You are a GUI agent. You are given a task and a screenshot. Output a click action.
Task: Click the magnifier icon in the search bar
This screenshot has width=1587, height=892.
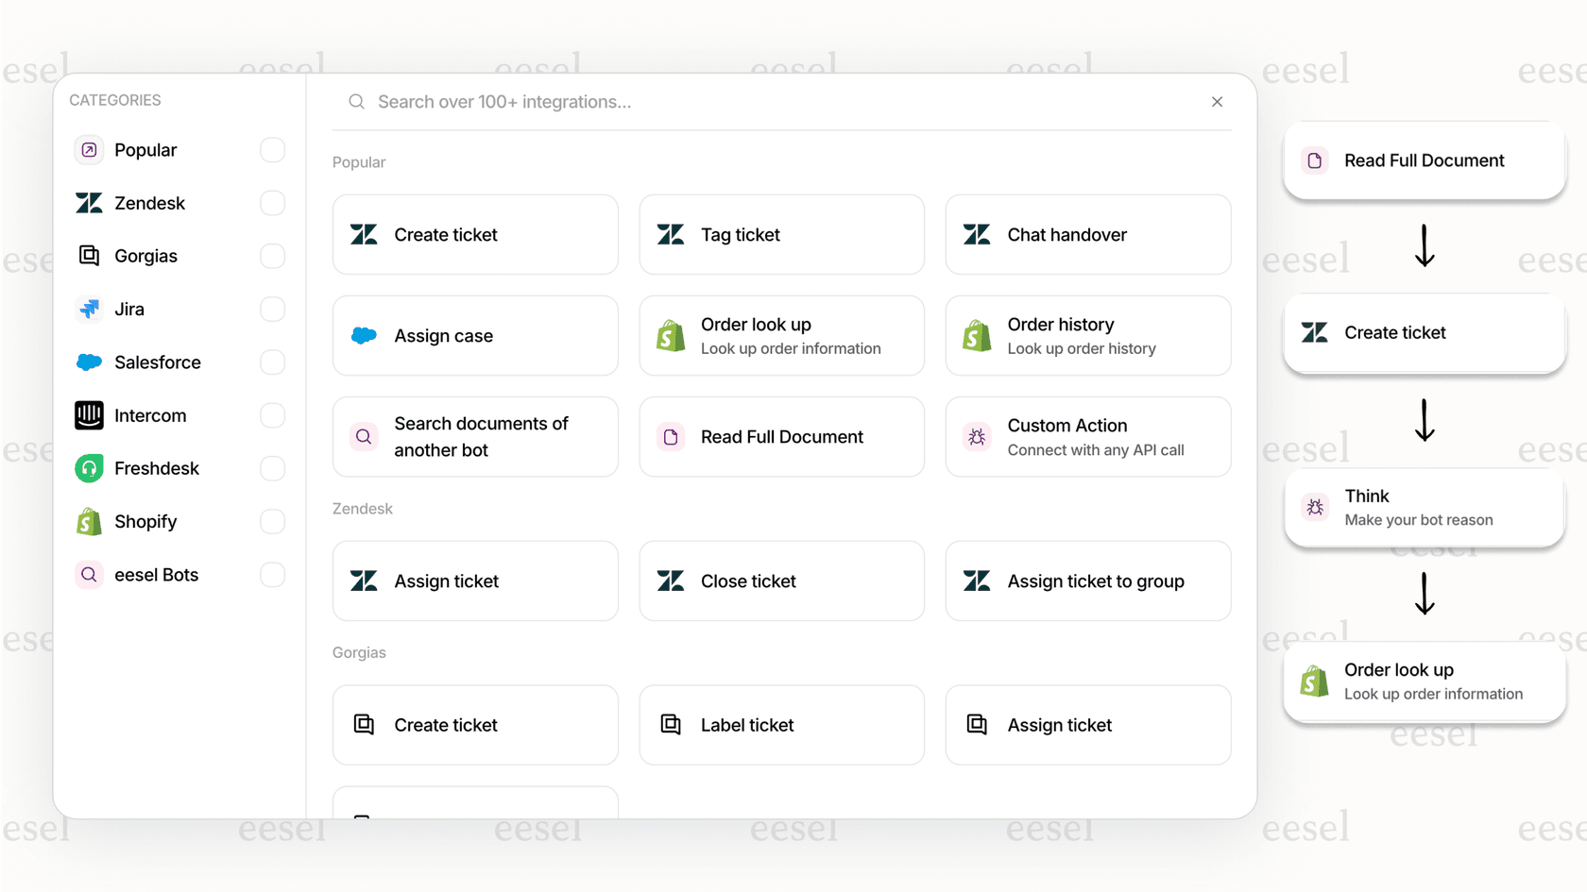tap(356, 101)
